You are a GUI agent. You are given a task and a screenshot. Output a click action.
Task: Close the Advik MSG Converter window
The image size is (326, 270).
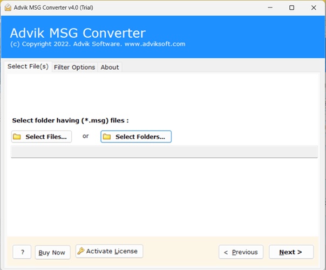tap(314, 8)
